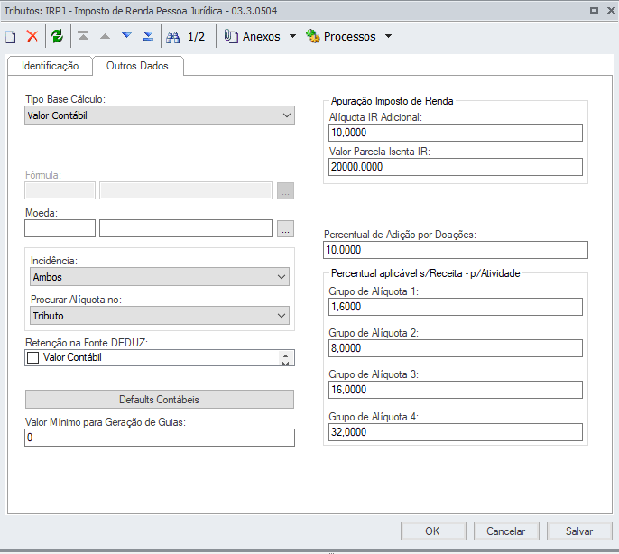Screen dimensions: 619x554
Task: Click the 1/2 record counter text
Action: point(196,37)
